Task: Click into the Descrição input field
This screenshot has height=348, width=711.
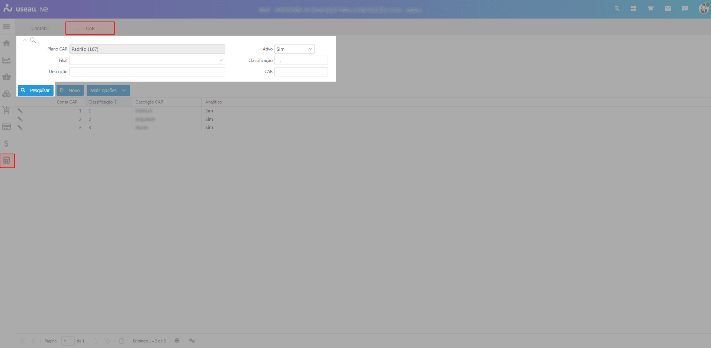Action: coord(147,72)
